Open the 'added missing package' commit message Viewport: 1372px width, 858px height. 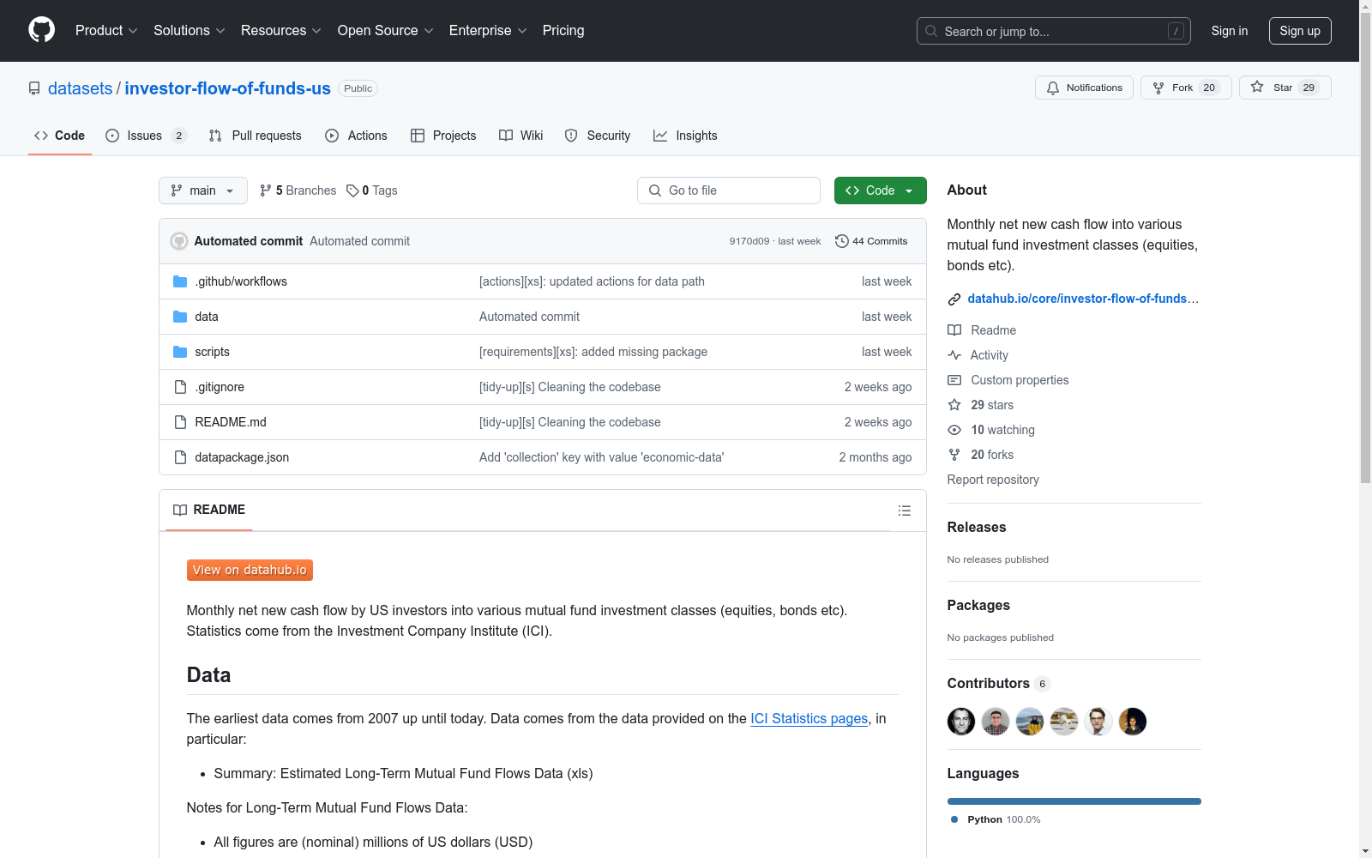coord(593,352)
